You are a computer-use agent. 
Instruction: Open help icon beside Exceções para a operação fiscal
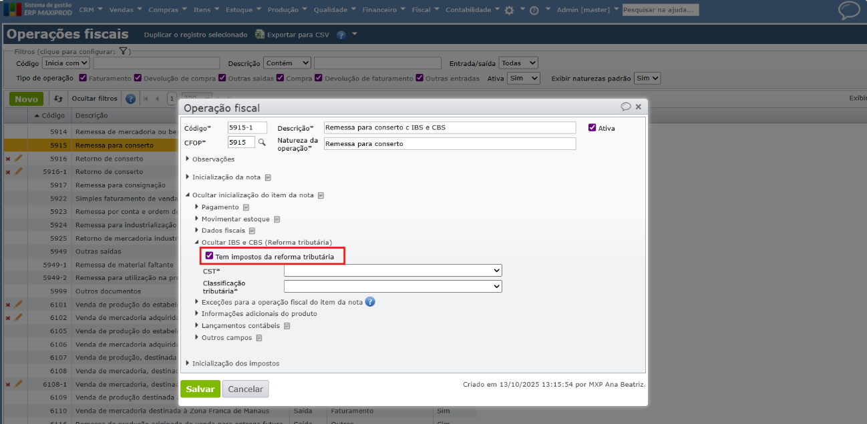(x=370, y=302)
